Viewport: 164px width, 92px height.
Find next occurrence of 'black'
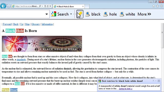pos(93,14)
